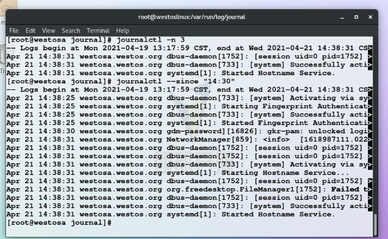Click the "gkr-pam: unlocked logi" message

(317, 131)
